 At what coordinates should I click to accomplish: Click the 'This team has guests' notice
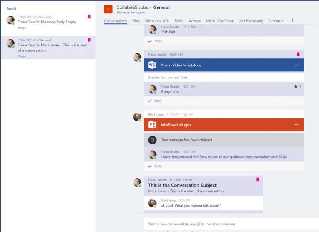click(131, 12)
